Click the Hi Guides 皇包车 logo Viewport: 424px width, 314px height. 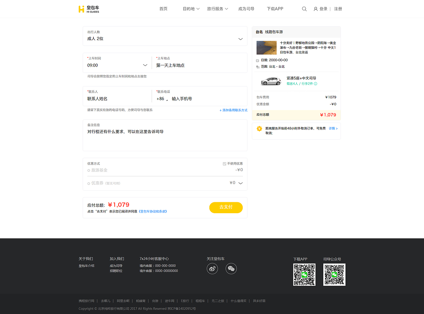pyautogui.click(x=88, y=9)
